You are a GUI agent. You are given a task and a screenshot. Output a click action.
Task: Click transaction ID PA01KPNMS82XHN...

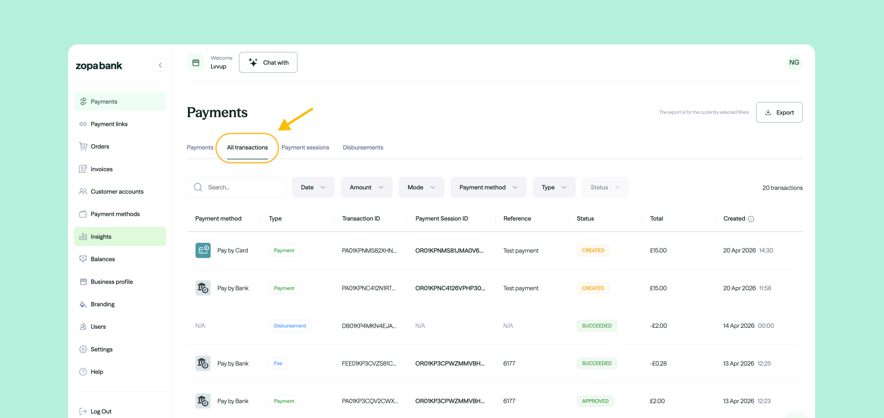pos(369,250)
